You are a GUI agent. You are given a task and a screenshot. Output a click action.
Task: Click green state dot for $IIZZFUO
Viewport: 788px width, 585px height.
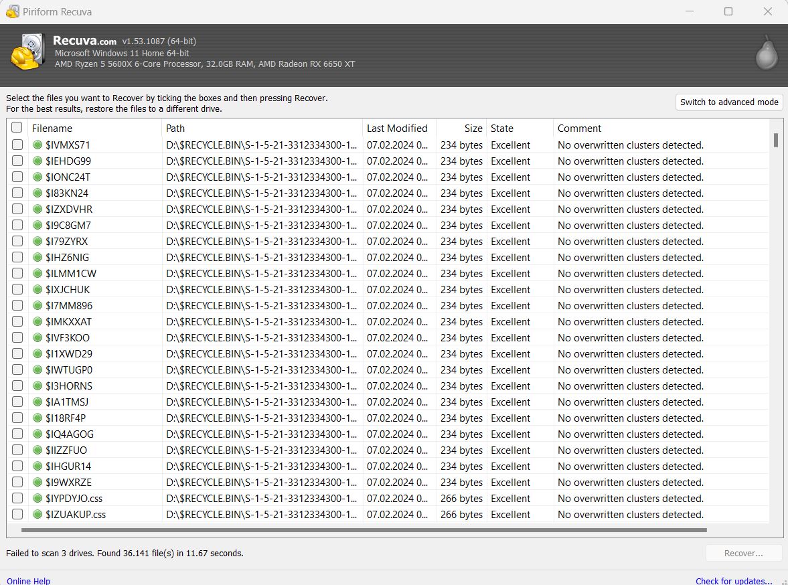pyautogui.click(x=37, y=450)
